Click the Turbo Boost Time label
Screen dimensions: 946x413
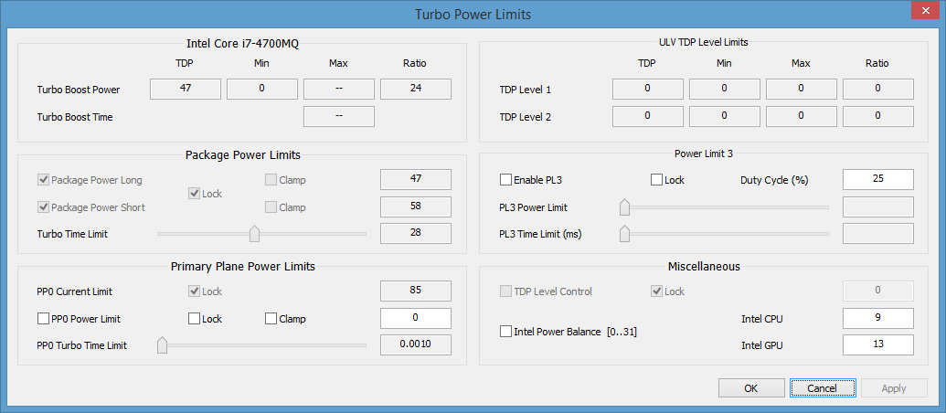click(75, 117)
